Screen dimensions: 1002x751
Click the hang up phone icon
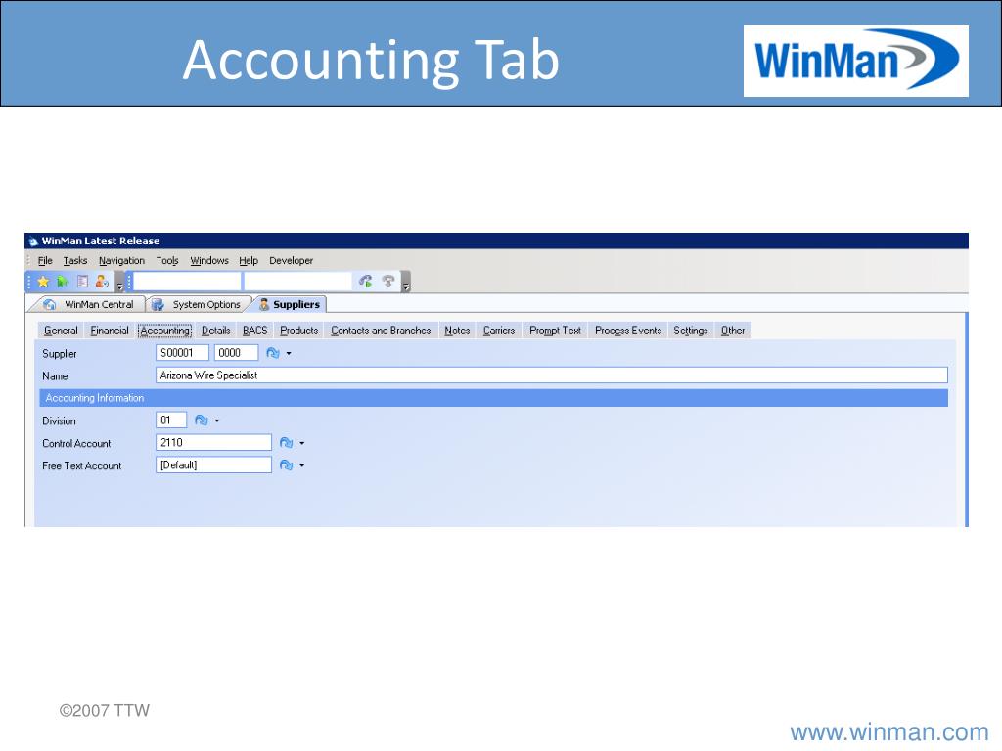click(387, 281)
